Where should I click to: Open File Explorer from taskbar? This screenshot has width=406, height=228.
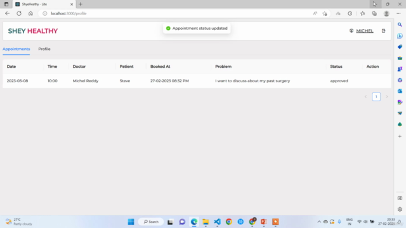[206, 222]
